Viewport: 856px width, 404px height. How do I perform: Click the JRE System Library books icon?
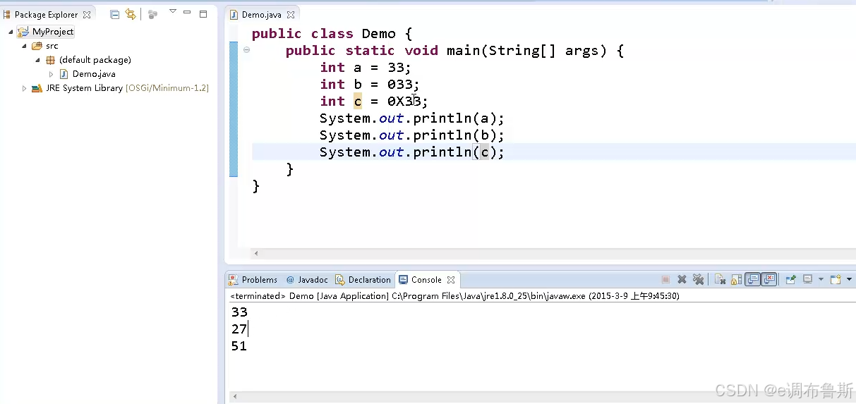pos(37,88)
